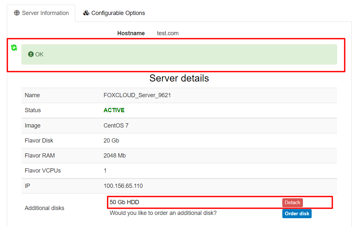
Task: Click the Additional disks row label
Action: coord(45,208)
